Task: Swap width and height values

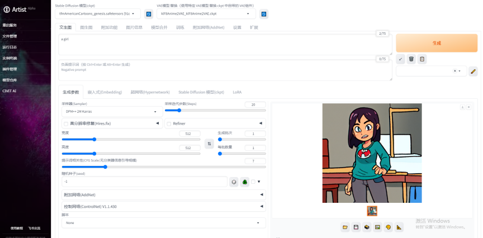Action: pyautogui.click(x=209, y=144)
